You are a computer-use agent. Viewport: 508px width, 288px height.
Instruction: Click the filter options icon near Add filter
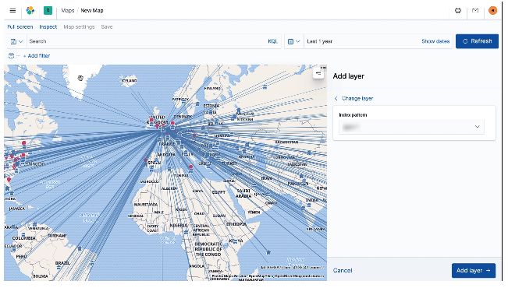click(12, 56)
